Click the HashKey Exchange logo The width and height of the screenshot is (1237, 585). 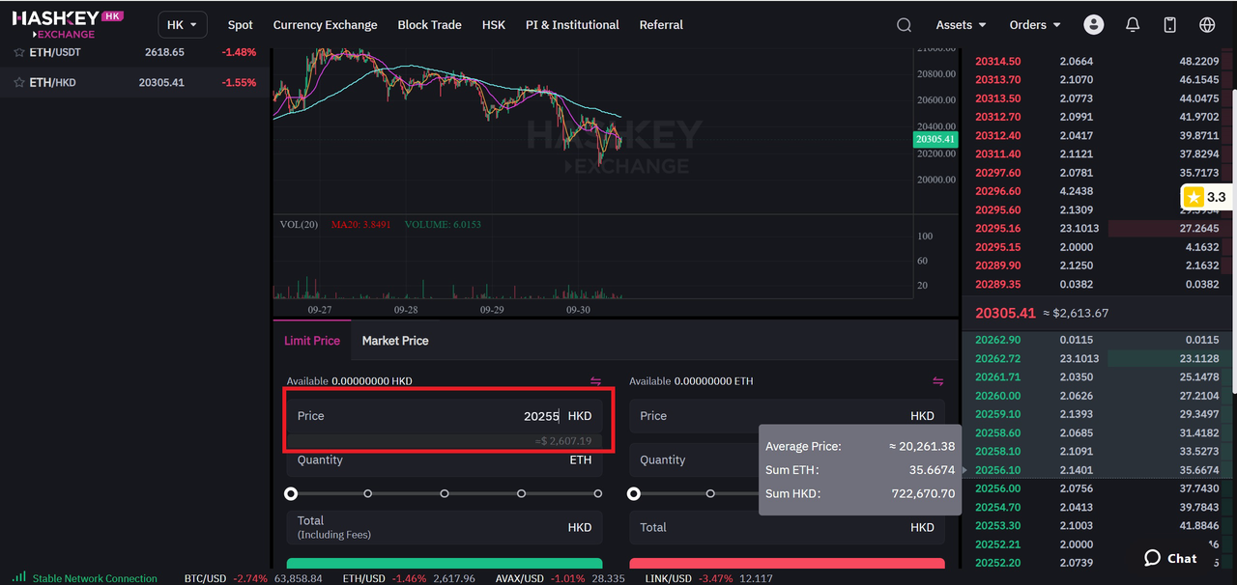pos(68,24)
